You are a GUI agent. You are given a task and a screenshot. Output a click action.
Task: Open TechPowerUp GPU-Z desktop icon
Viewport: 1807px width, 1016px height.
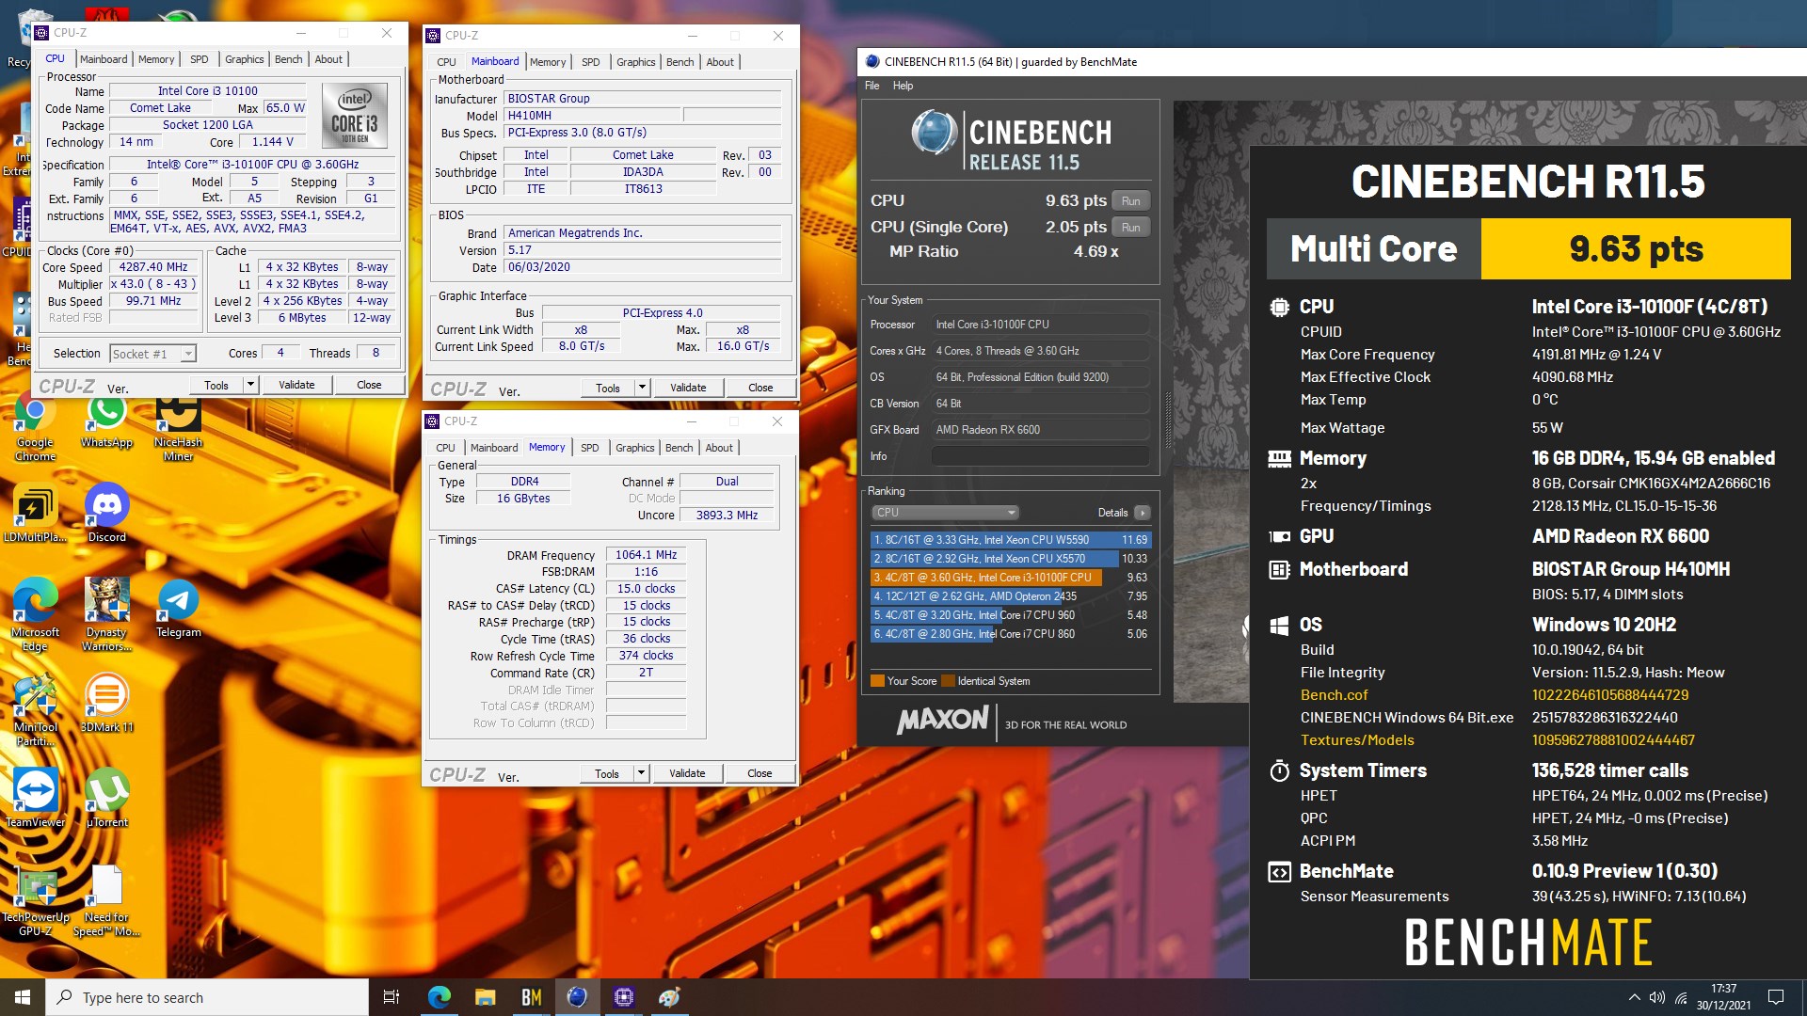pyautogui.click(x=35, y=901)
